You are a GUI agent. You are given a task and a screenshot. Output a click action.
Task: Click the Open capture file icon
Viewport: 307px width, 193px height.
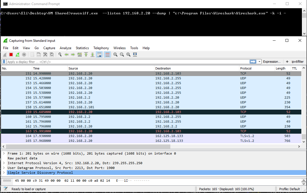tap(32, 55)
